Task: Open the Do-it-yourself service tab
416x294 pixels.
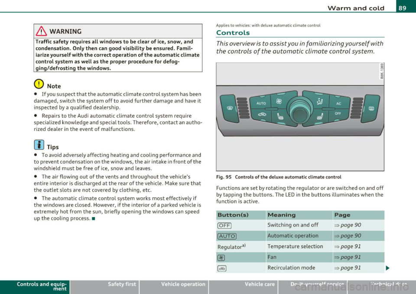Action: pos(313,287)
